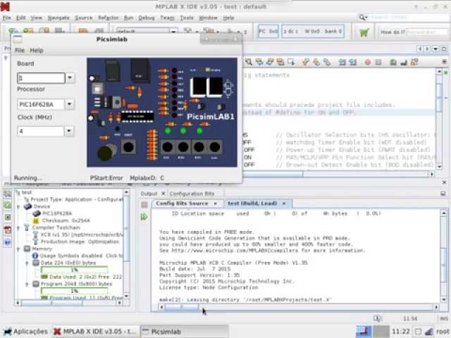The height and width of the screenshot is (338, 451).
Task: Click the notification icon in MPLAB status bar
Action: coord(377,318)
